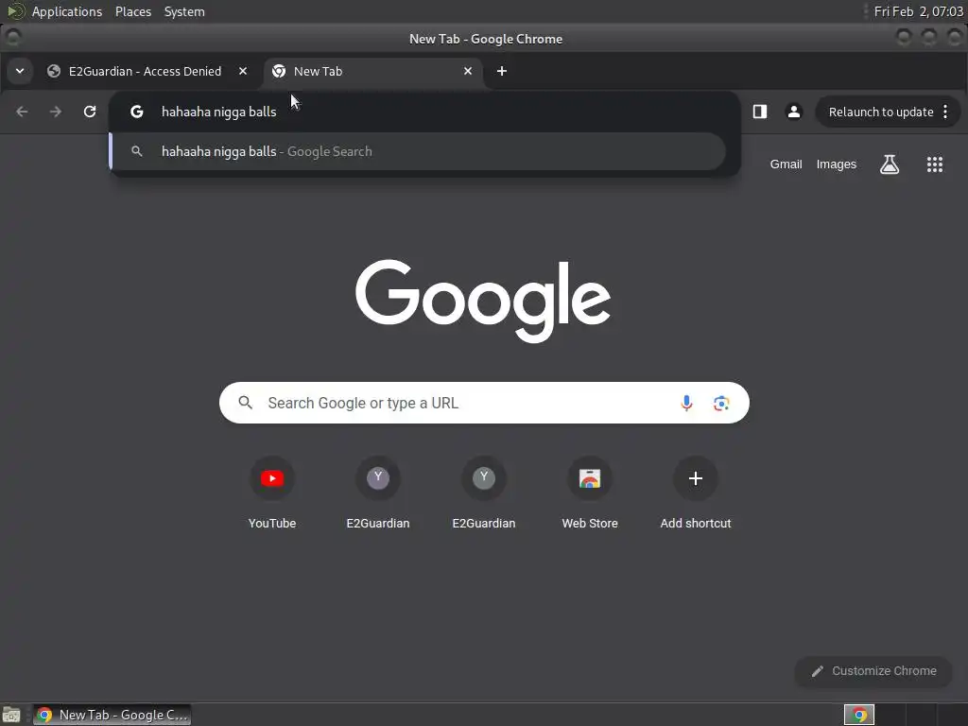Open the profile avatar menu
This screenshot has width=968, height=726.
tap(794, 112)
